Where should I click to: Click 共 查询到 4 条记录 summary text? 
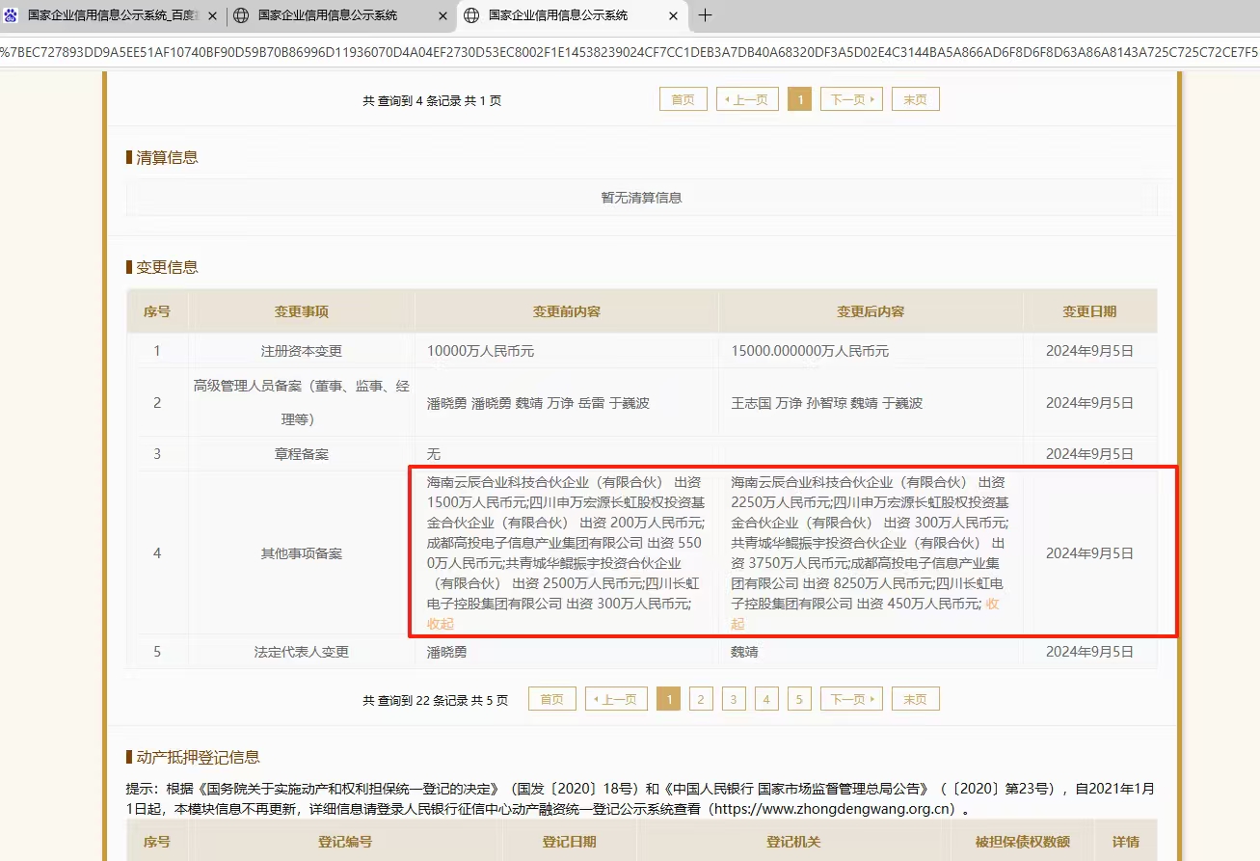coord(432,100)
